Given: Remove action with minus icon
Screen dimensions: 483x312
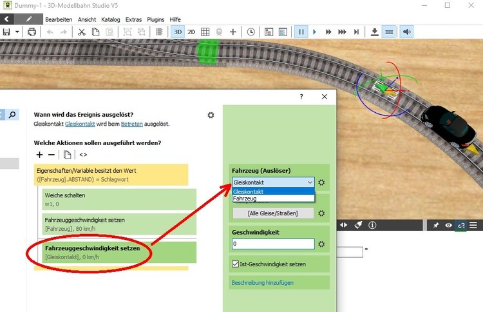Looking at the screenshot, I should click(x=52, y=155).
